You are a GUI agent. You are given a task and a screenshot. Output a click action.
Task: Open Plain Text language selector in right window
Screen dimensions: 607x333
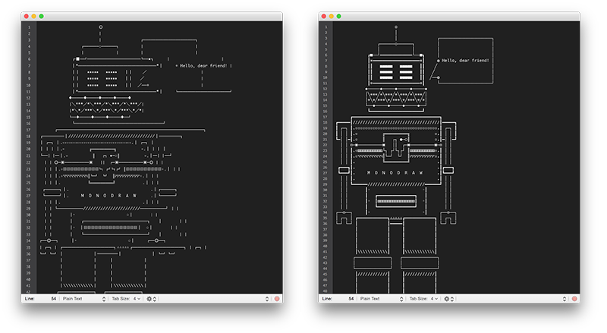(x=381, y=299)
